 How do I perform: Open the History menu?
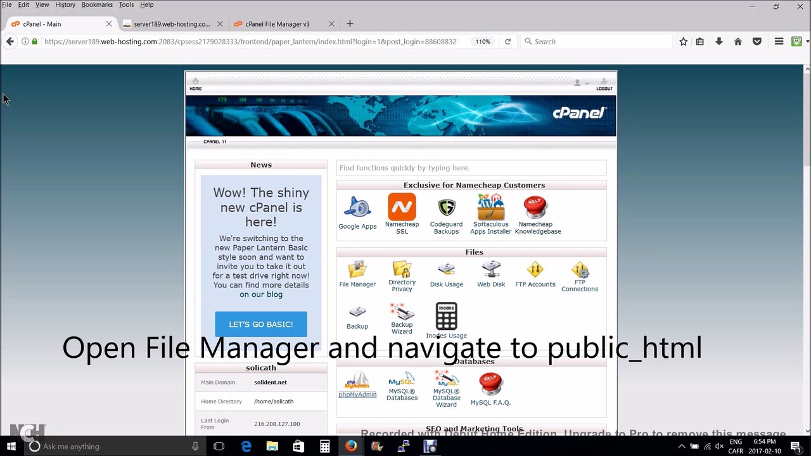[65, 4]
